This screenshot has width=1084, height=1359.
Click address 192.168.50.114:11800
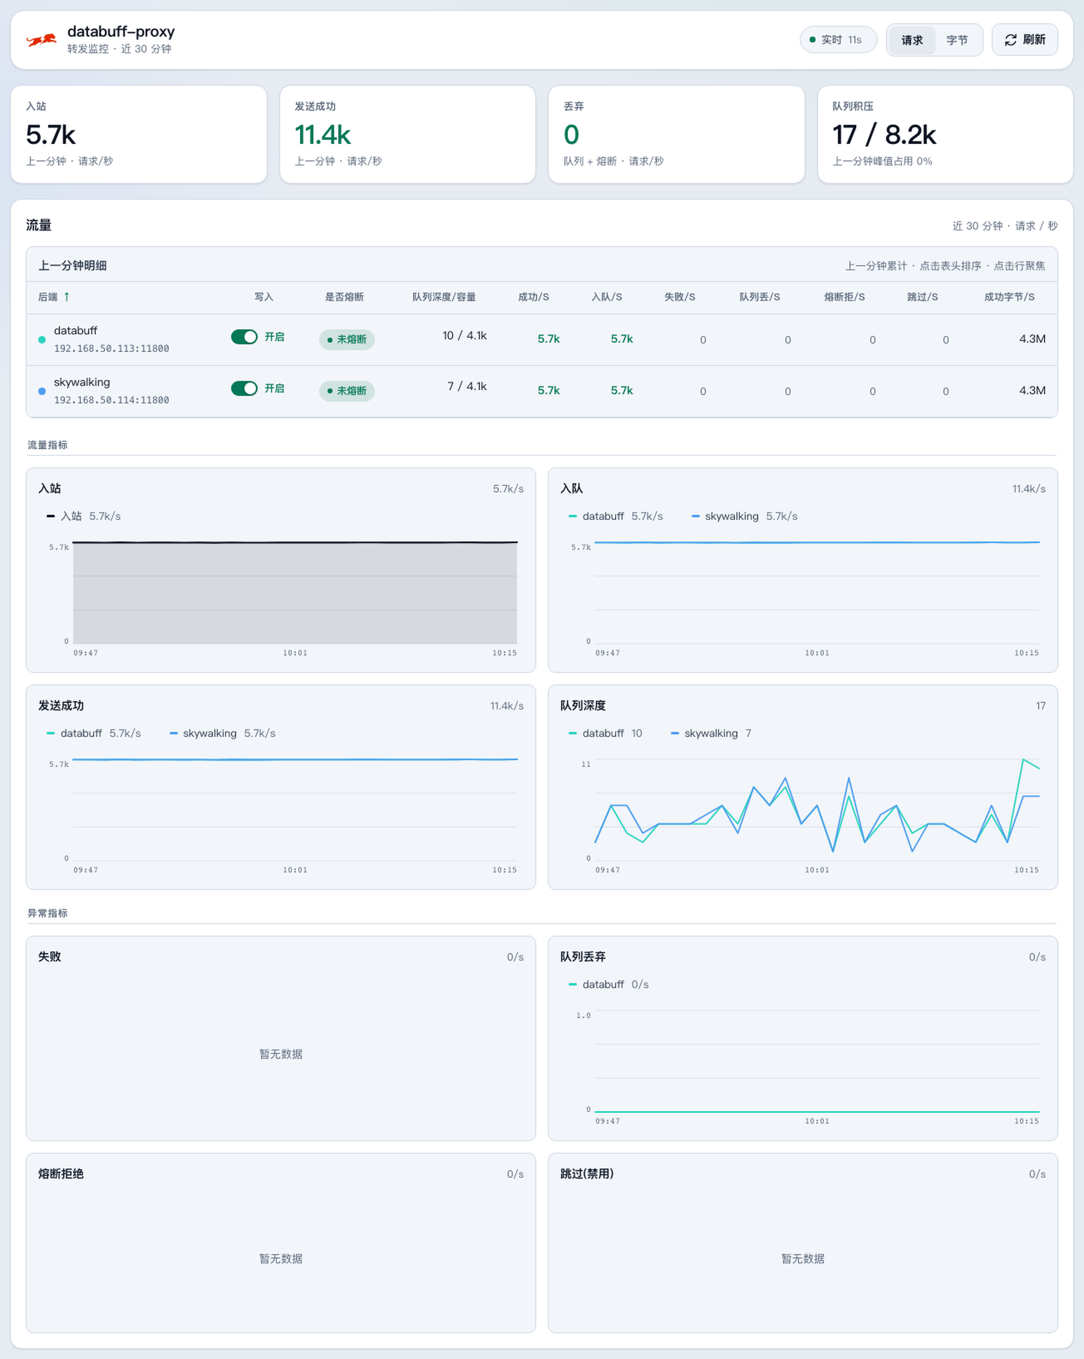(x=111, y=400)
